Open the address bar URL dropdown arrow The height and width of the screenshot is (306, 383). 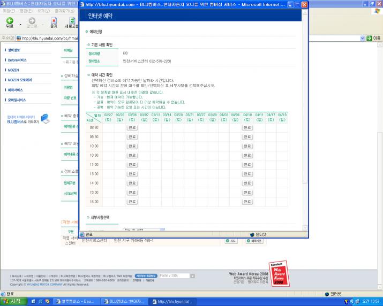[363, 38]
